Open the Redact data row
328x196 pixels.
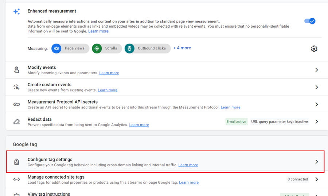(167, 122)
